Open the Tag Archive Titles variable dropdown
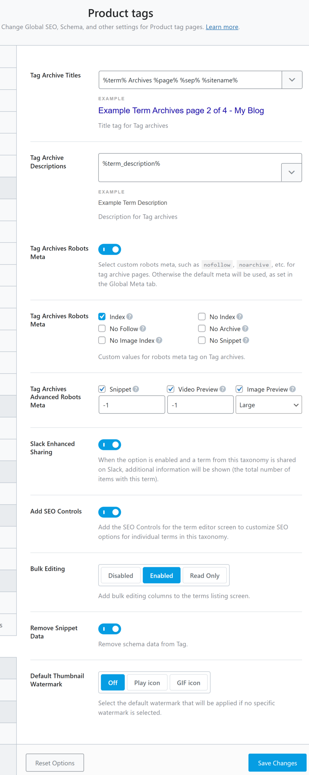 (291, 80)
